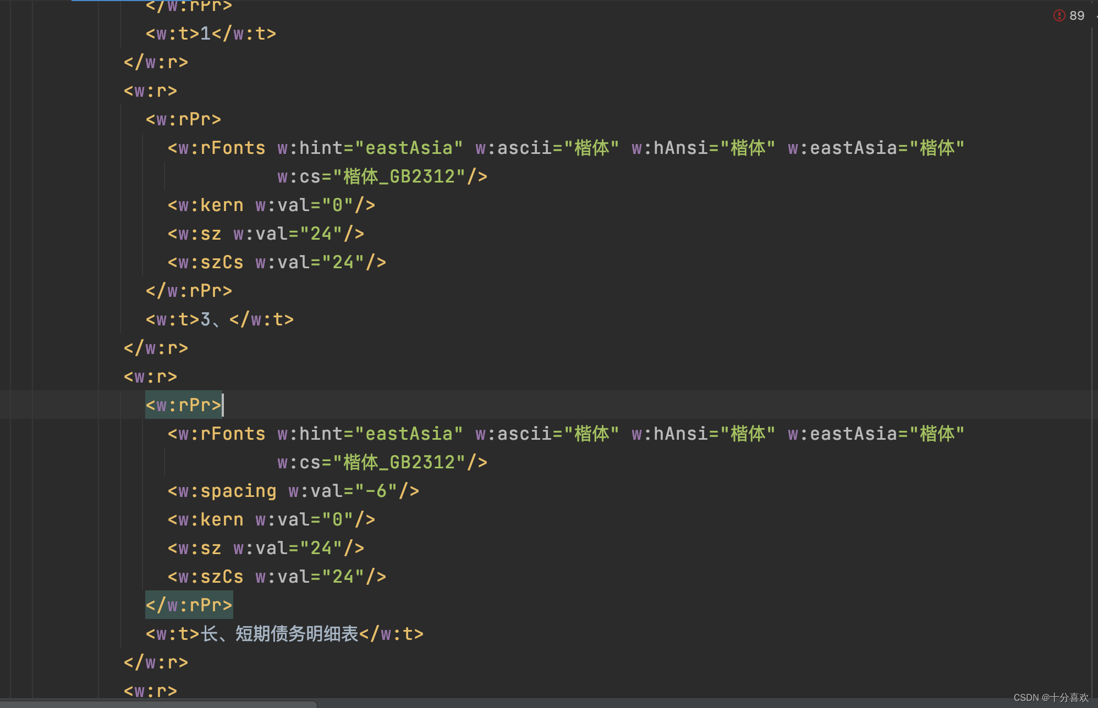
Task: Open the 89 errors inspection count
Action: tap(1077, 15)
